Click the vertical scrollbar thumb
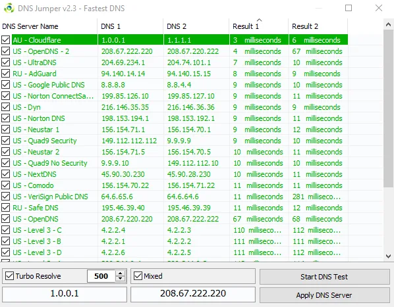394x307 pixels. tap(388, 108)
